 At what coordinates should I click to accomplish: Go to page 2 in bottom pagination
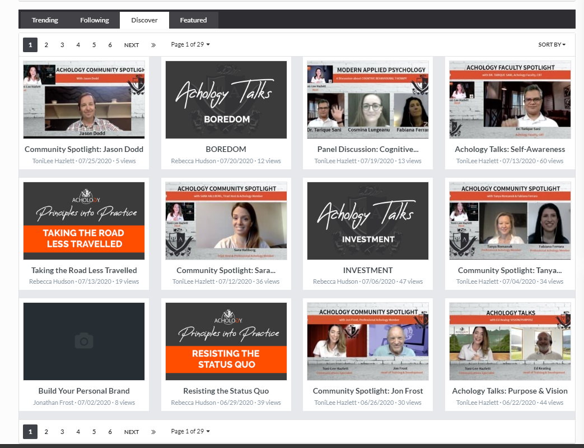click(46, 432)
